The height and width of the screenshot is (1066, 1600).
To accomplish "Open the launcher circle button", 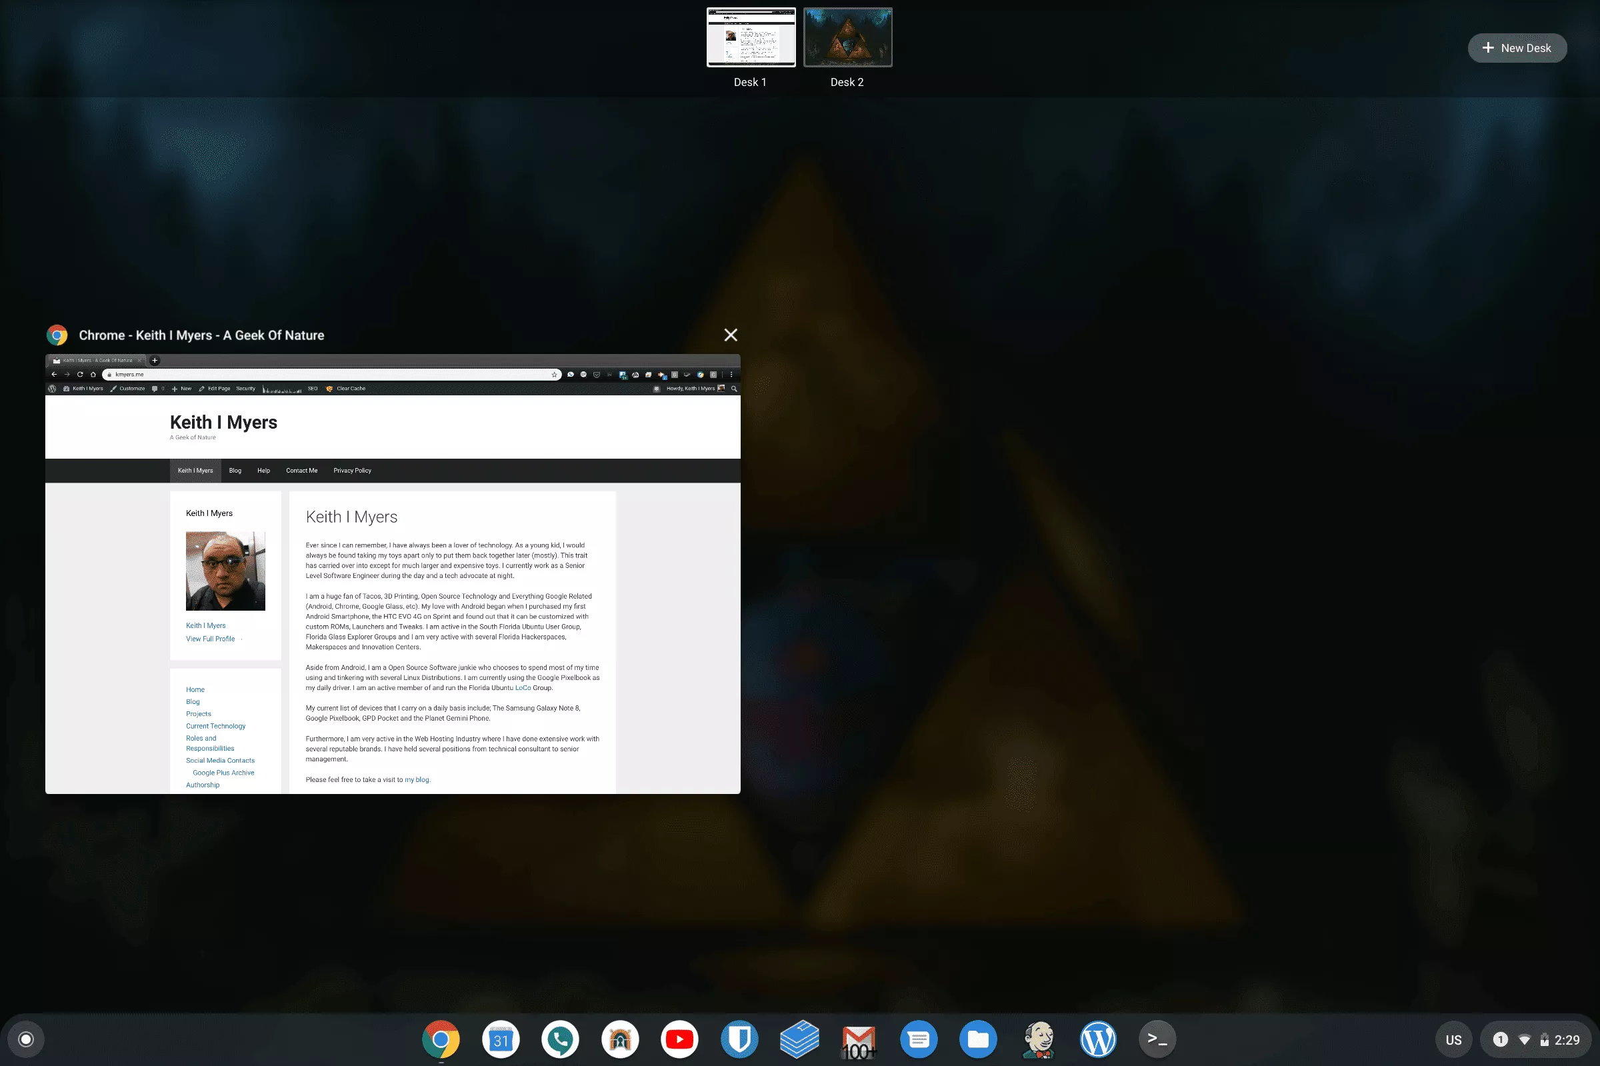I will 26,1039.
